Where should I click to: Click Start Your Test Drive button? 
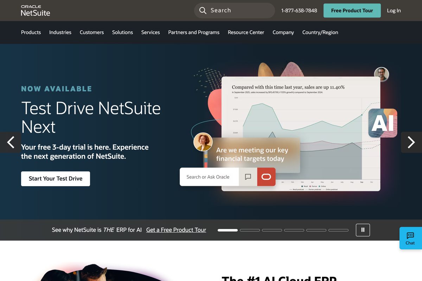[x=56, y=179]
